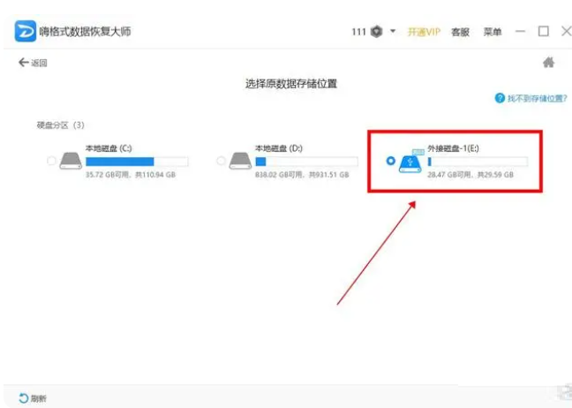Click the 硬盘分区 (3) section label
The height and width of the screenshot is (408, 572).
(x=61, y=125)
